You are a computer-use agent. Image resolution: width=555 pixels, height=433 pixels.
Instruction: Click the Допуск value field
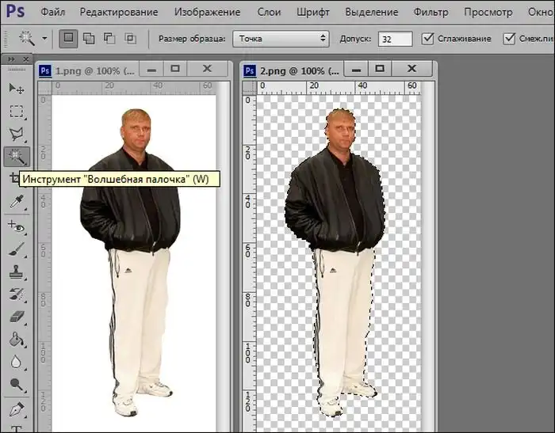click(x=395, y=38)
